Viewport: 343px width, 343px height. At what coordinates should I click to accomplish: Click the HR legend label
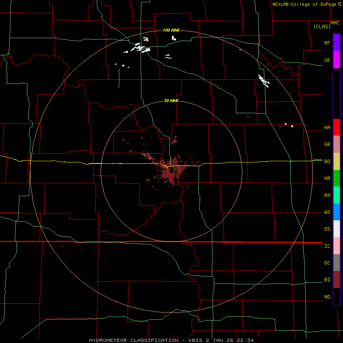[x=327, y=178]
